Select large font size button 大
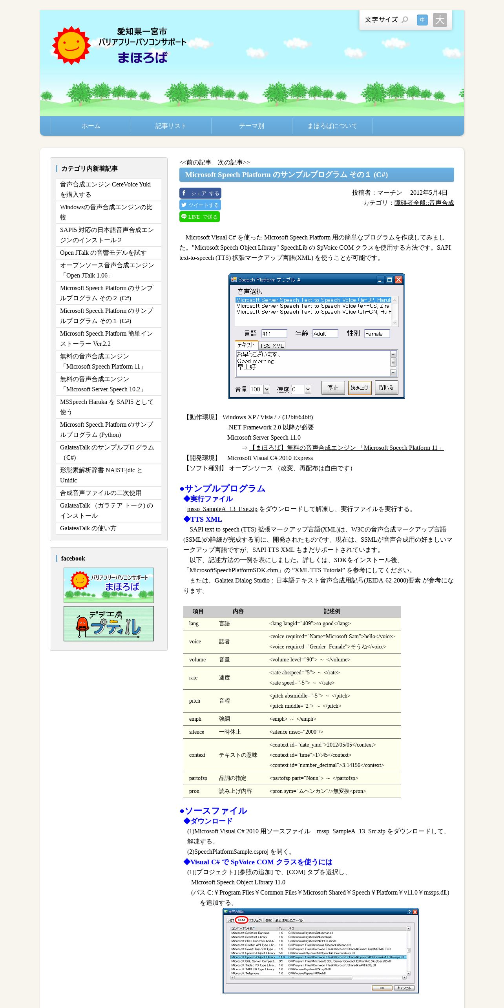The width and height of the screenshot is (504, 1008). click(x=440, y=20)
